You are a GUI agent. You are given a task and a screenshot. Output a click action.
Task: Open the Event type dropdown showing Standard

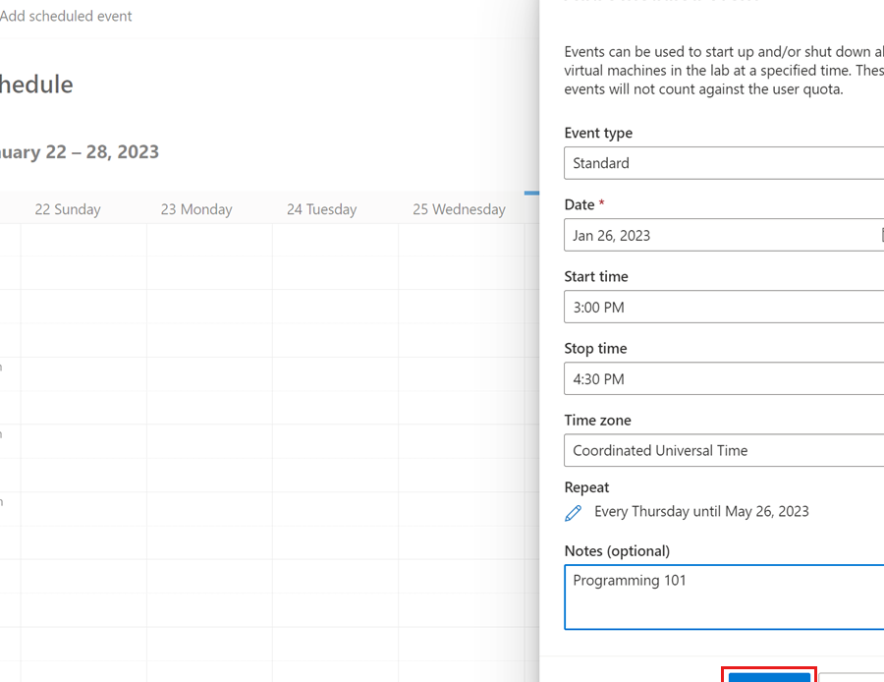tap(724, 163)
